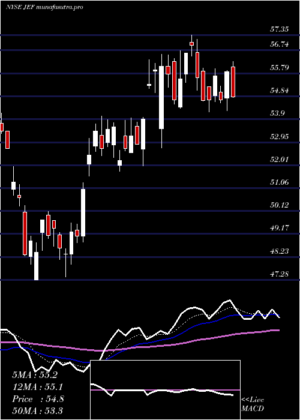Click the 52.01 price level label
Viewport: 300px width, 420px height.
pos(280,160)
